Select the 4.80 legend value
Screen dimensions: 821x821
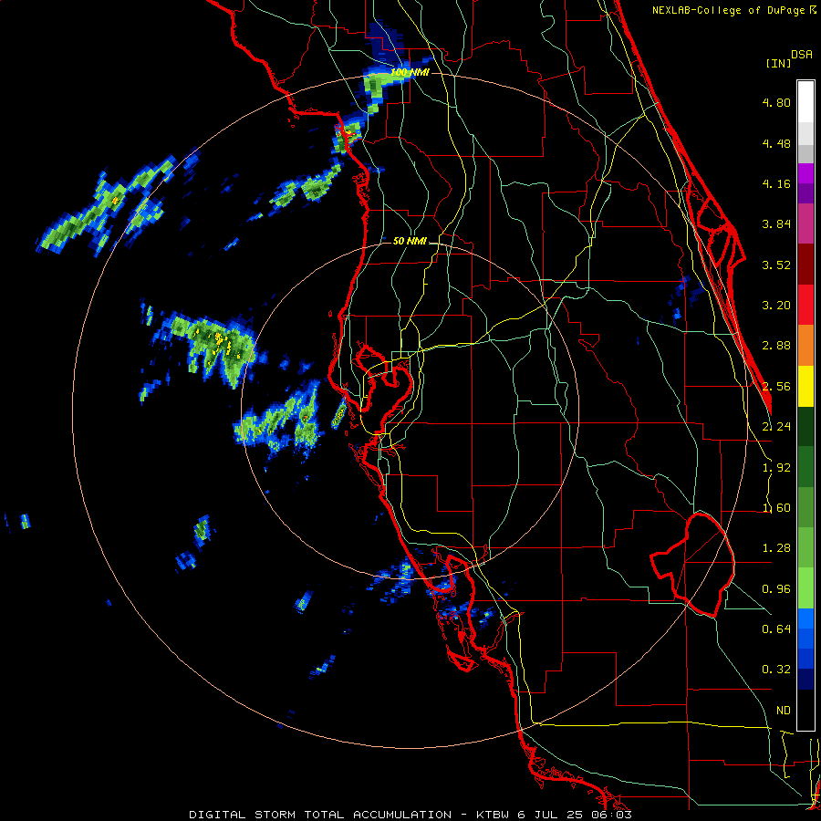tap(776, 102)
